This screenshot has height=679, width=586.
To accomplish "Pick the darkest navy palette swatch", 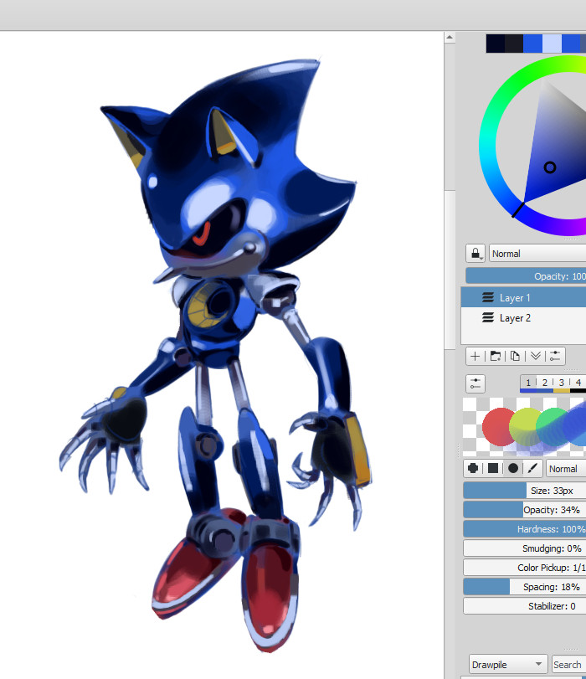I will (495, 44).
